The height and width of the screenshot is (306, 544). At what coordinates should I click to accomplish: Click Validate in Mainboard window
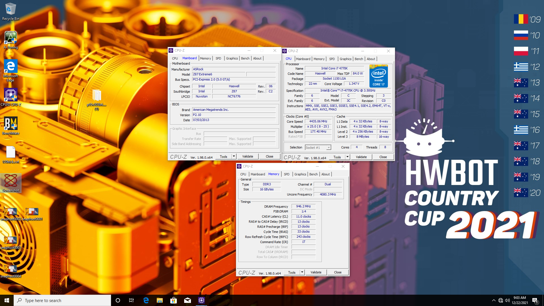[248, 156]
